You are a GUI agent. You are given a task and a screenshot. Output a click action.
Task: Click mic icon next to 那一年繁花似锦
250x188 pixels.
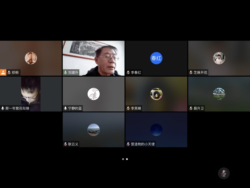[3, 108]
